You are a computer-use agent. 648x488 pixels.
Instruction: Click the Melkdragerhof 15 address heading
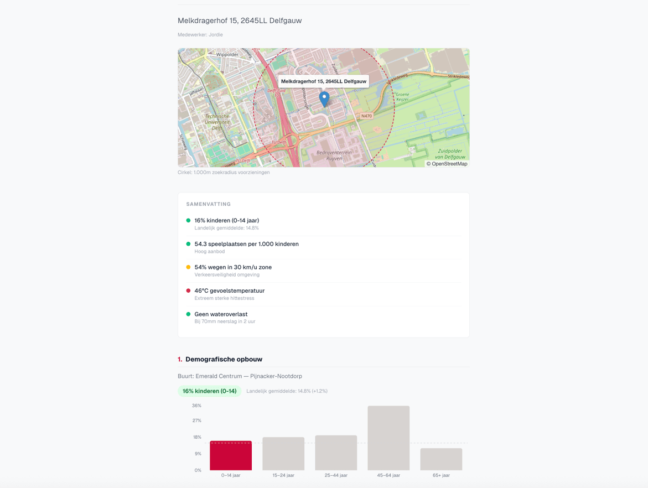239,20
